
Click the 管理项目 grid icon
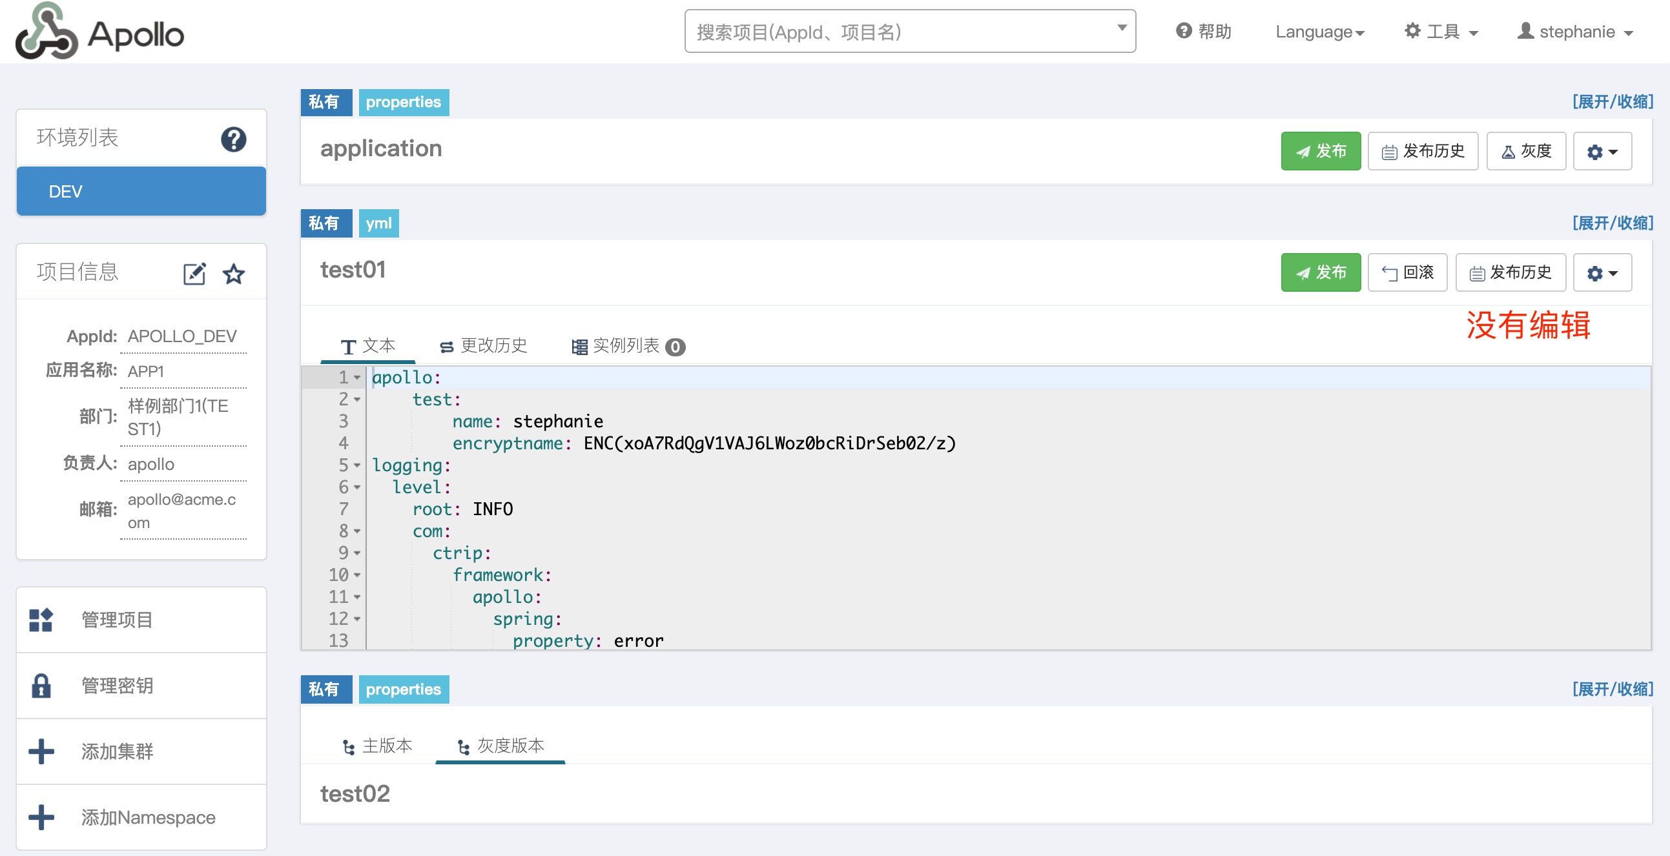pyautogui.click(x=41, y=620)
